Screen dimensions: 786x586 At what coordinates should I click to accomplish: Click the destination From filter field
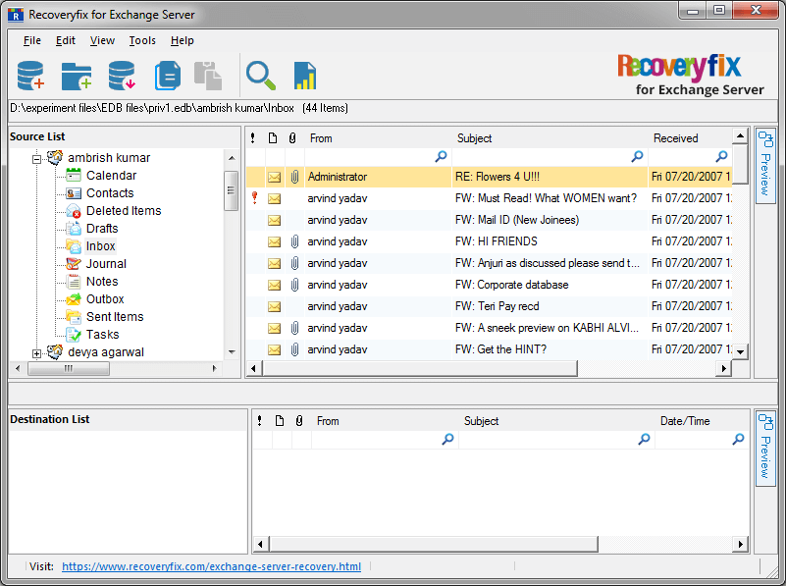(x=385, y=439)
